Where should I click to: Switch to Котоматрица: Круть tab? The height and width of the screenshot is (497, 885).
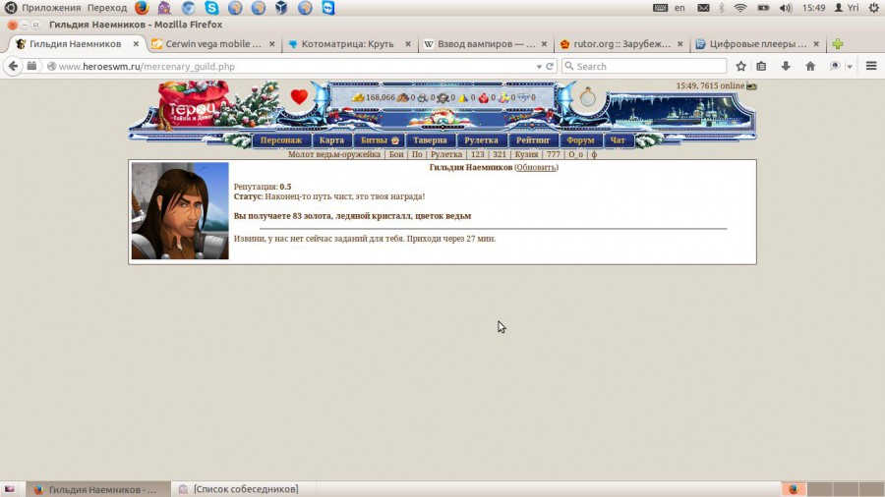point(347,43)
